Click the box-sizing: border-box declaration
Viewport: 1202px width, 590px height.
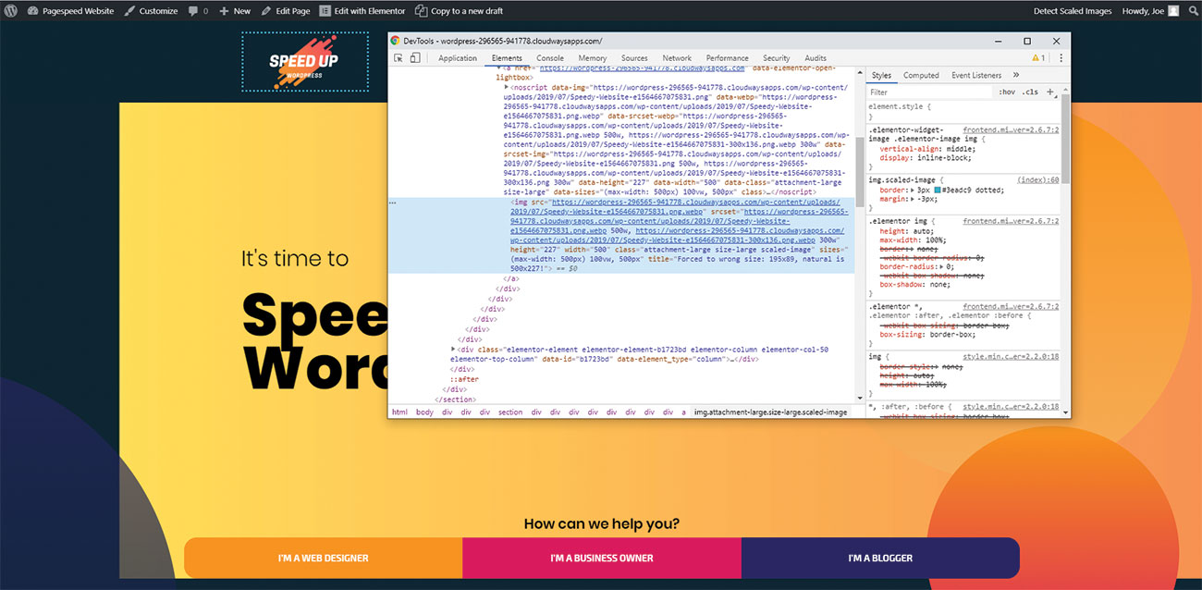coord(929,335)
